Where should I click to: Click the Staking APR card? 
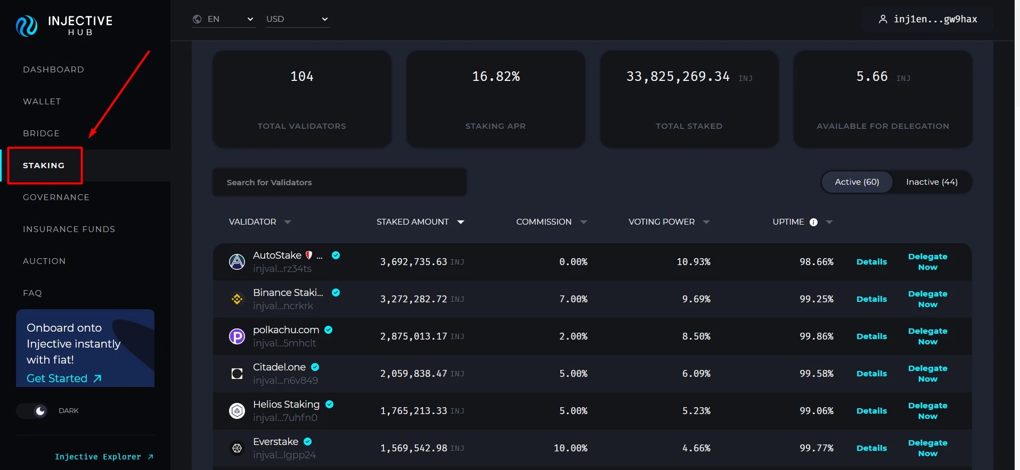pyautogui.click(x=495, y=99)
